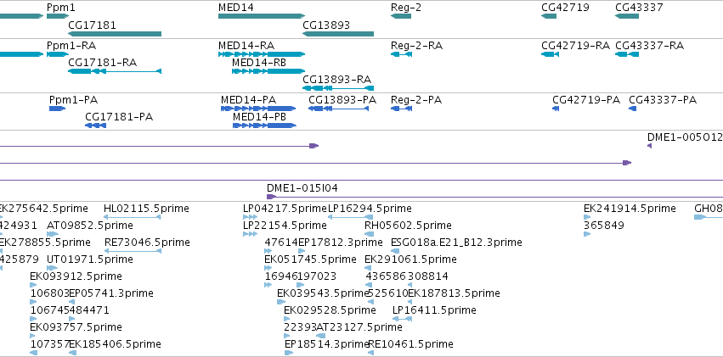Click the MED14-RB transcript feature
This screenshot has width=723, height=357.
[268, 71]
